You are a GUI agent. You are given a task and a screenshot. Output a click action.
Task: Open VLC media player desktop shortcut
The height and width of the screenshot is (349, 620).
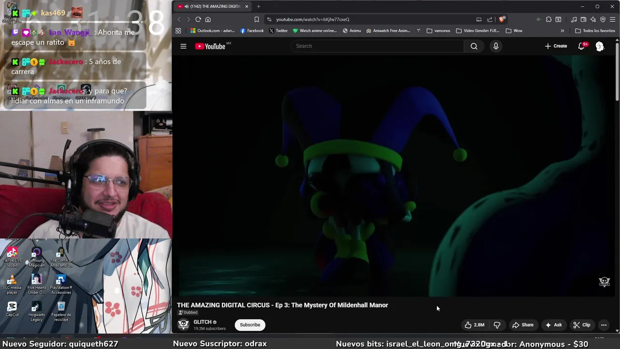pyautogui.click(x=12, y=285)
